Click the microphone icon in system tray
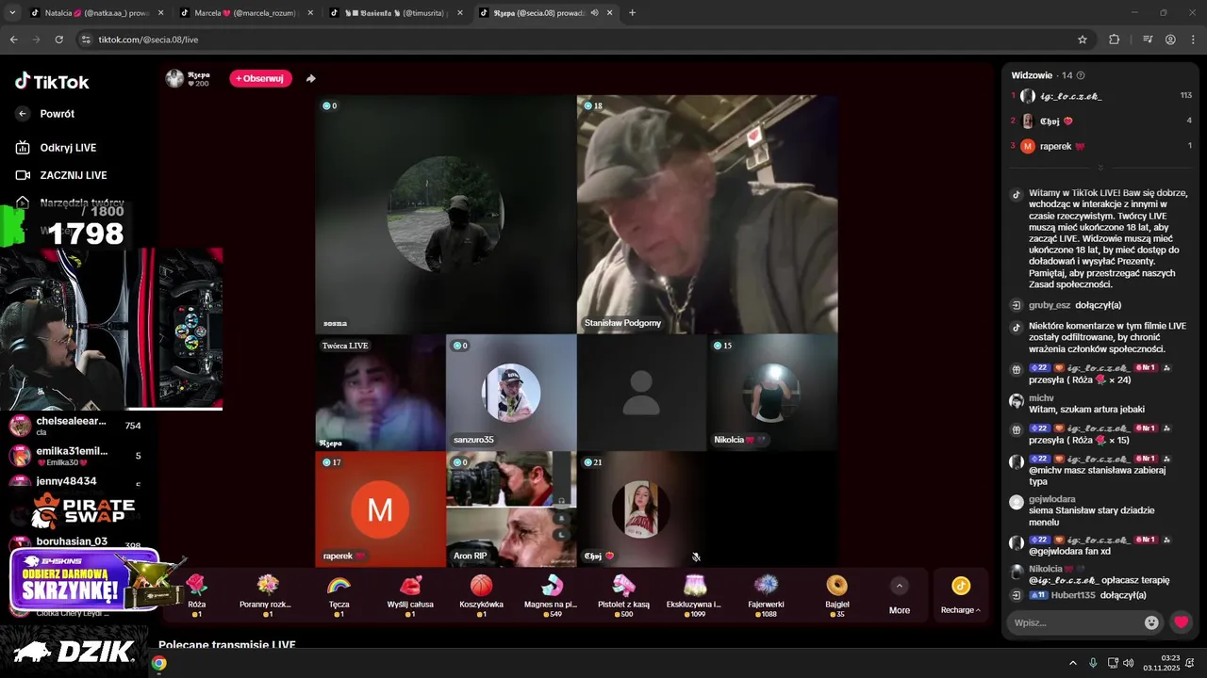The width and height of the screenshot is (1207, 678). coord(1093,663)
